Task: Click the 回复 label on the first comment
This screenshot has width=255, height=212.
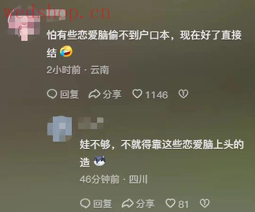Action: click(69, 94)
